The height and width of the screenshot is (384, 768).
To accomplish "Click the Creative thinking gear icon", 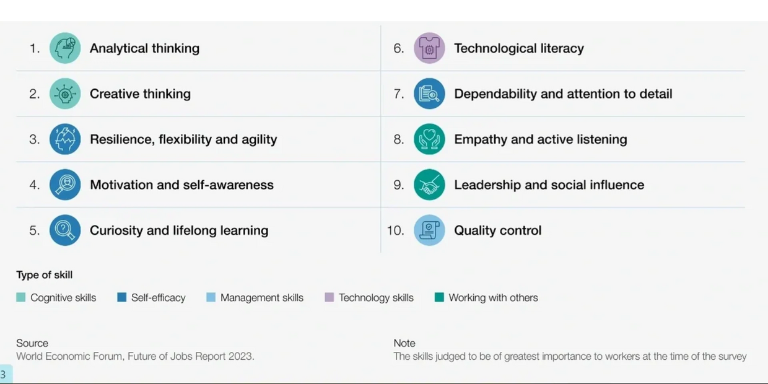I will [x=65, y=94].
